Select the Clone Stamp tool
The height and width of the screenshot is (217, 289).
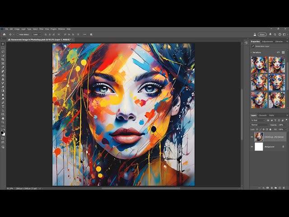coord(3,79)
